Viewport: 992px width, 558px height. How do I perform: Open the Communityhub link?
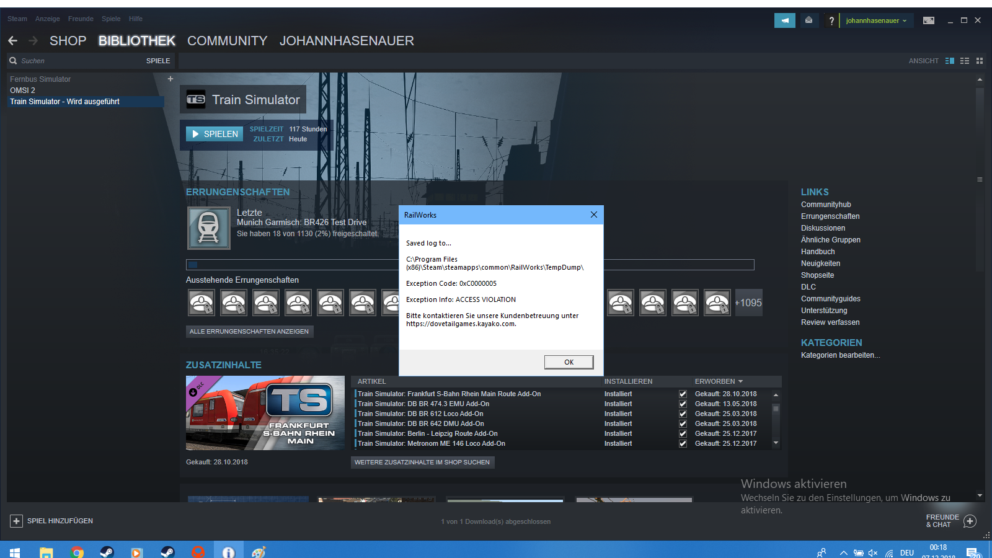pyautogui.click(x=826, y=205)
